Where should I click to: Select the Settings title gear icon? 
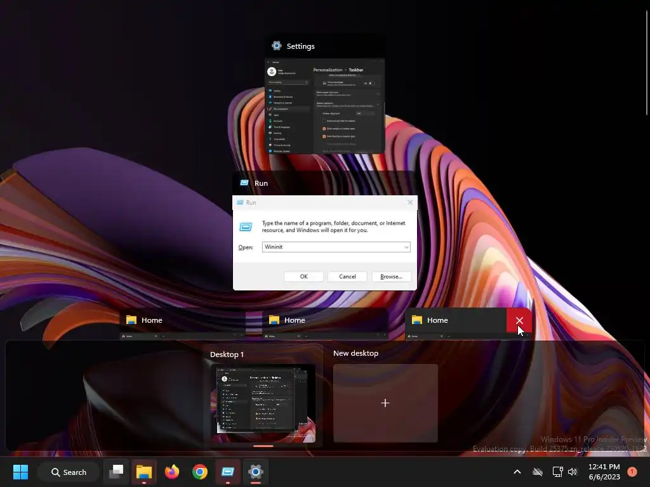[x=277, y=46]
